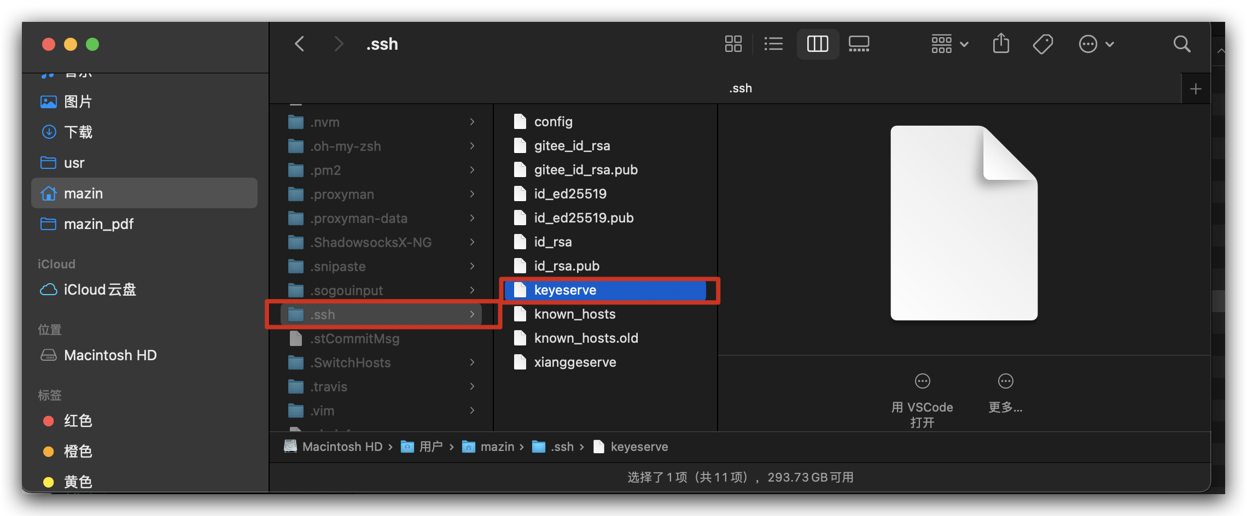Click the Share icon in toolbar

[1001, 43]
